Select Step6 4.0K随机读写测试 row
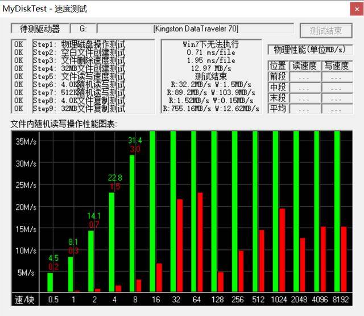 tap(79, 84)
